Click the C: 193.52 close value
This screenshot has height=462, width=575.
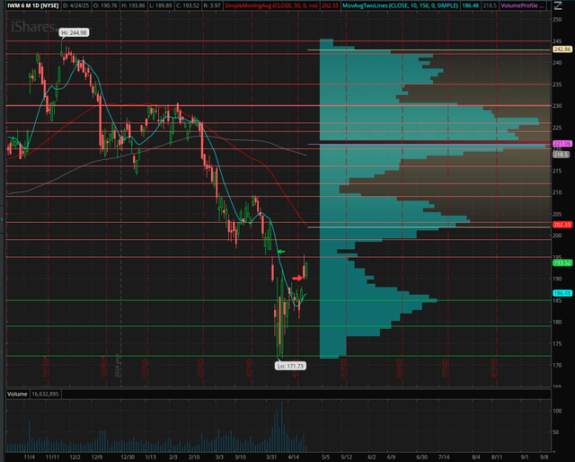[x=189, y=5]
